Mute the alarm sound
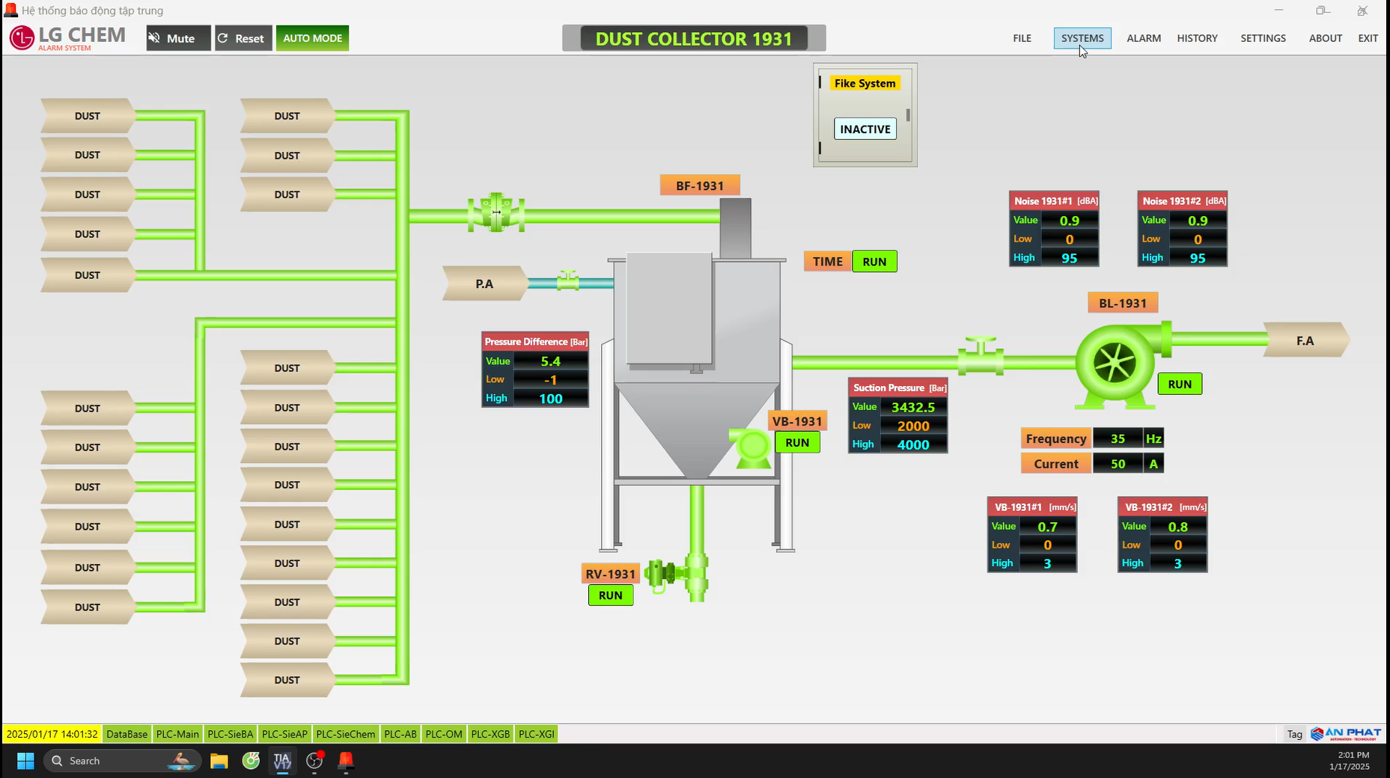Image resolution: width=1390 pixels, height=778 pixels. tap(178, 38)
